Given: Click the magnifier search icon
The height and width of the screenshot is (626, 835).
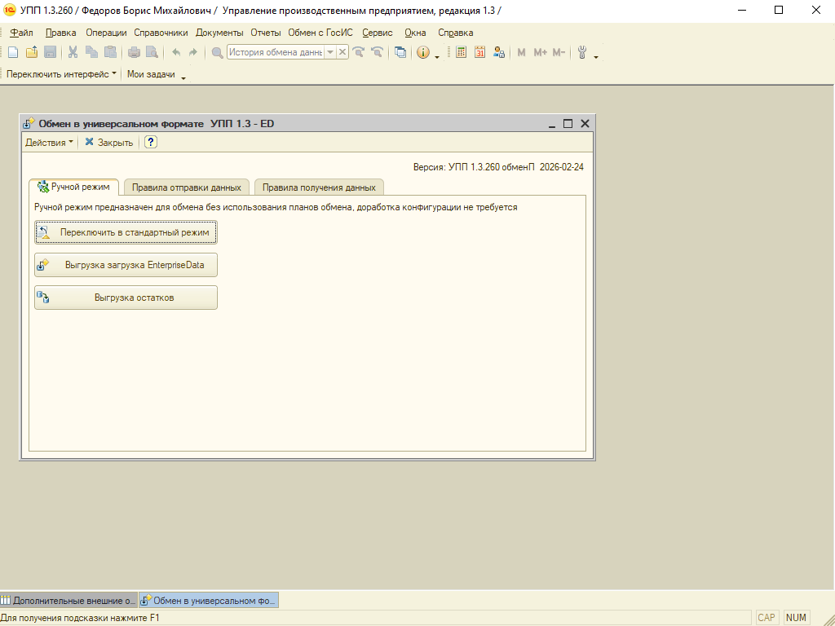Looking at the screenshot, I should [x=217, y=52].
